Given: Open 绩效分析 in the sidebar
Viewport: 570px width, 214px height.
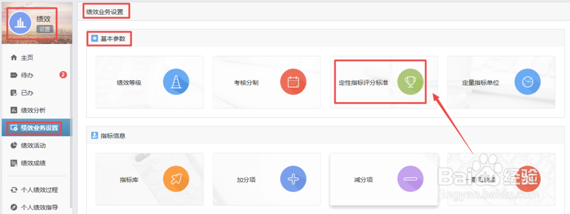Looking at the screenshot, I should click(33, 110).
